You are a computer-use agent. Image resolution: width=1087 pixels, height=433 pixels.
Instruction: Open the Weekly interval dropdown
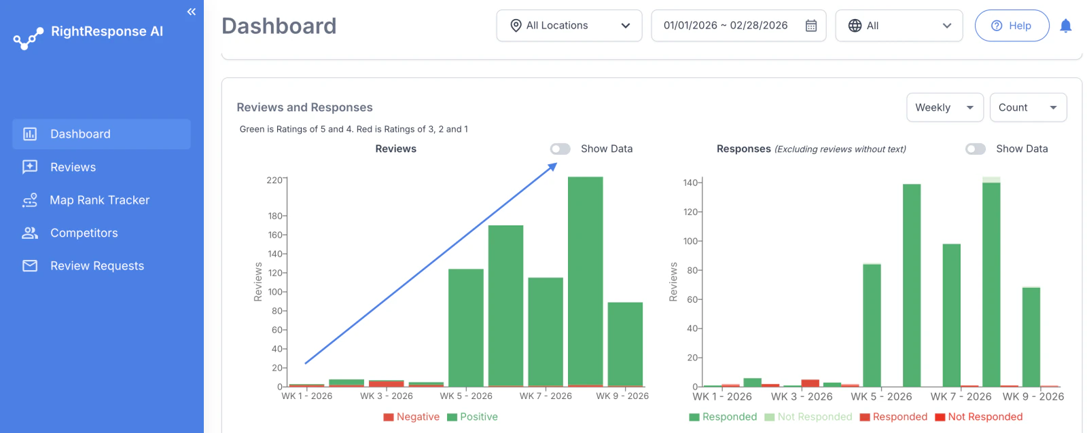pos(945,107)
